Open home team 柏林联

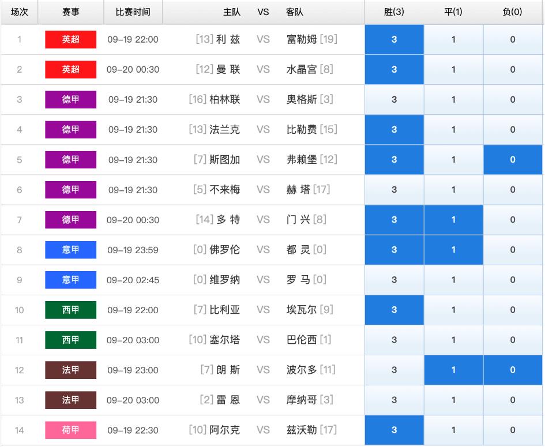coord(224,99)
